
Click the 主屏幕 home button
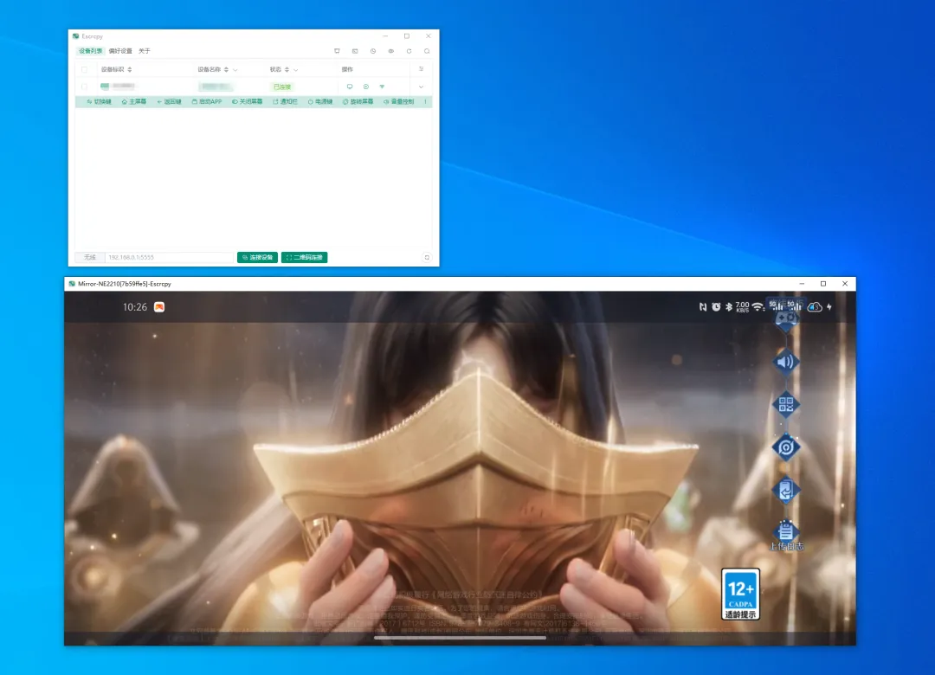click(x=134, y=102)
